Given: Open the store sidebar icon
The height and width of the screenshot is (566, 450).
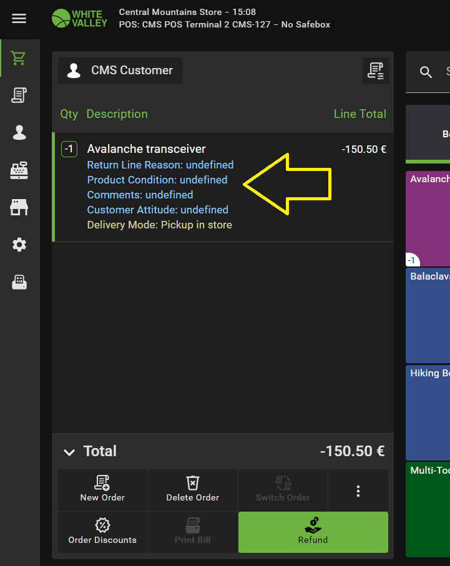Looking at the screenshot, I should [x=19, y=207].
